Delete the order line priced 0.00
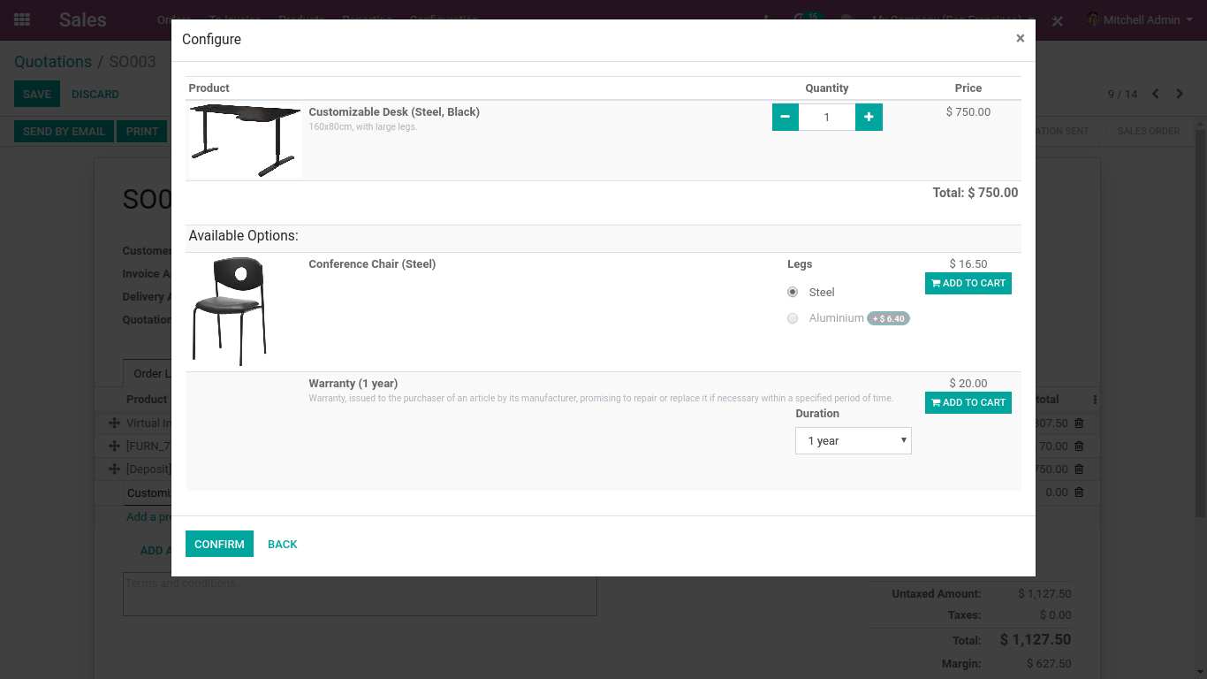 pyautogui.click(x=1079, y=492)
